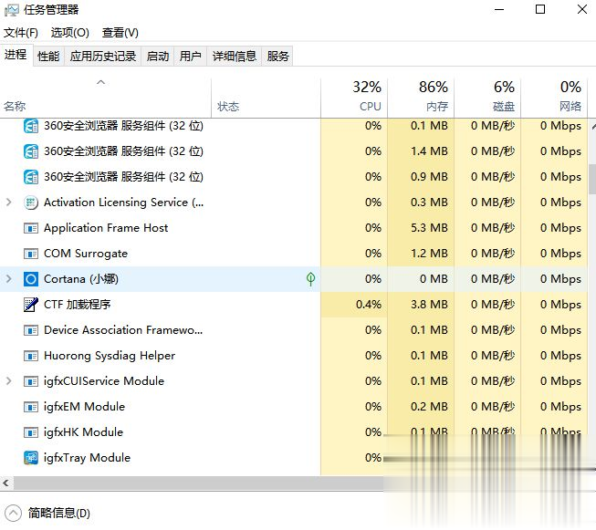Click the Task Manager title bar icon

[x=11, y=10]
